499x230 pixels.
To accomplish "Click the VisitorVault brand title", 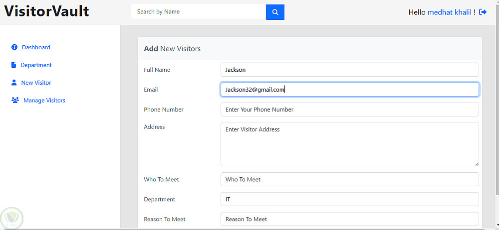I will [x=46, y=11].
